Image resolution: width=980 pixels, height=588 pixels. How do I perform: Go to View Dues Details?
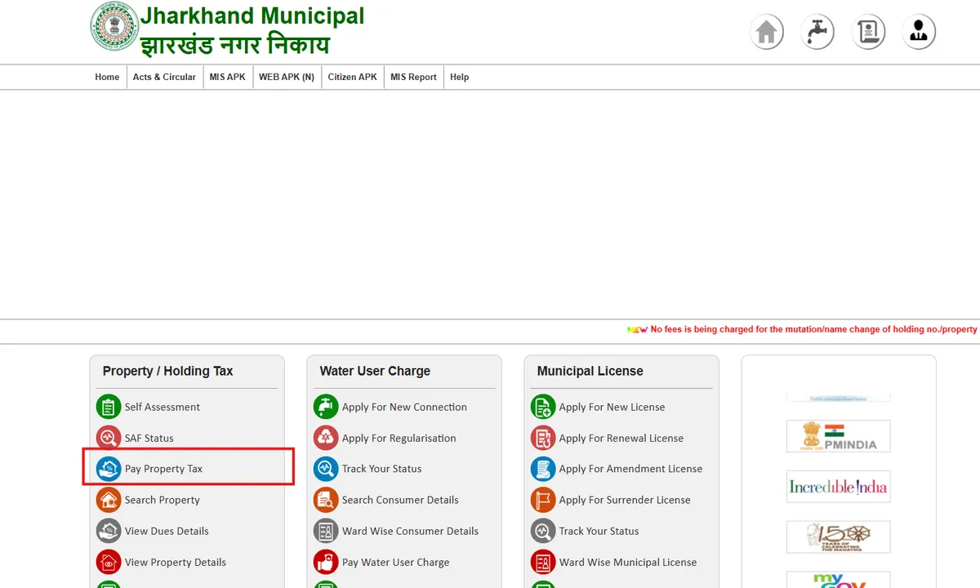coord(167,531)
